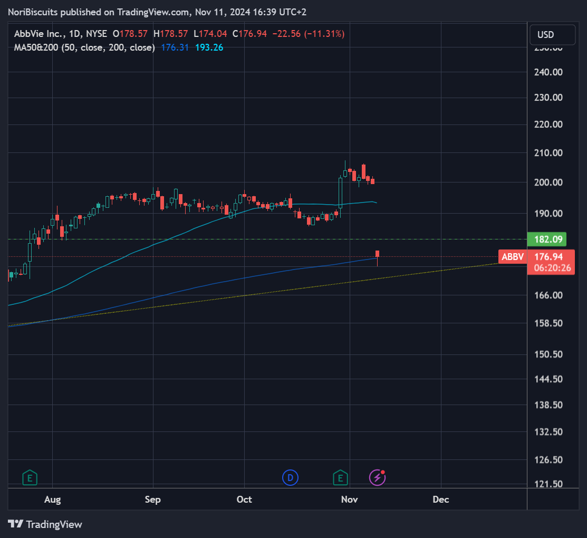Click the dividend D icon near mid-October
This screenshot has width=587, height=538.
[x=290, y=478]
